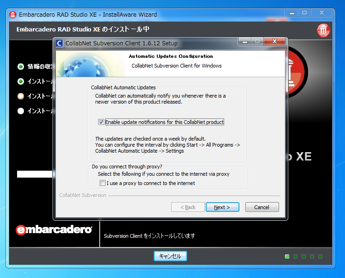Cancel the CollabNet Subversion setup

click(x=262, y=207)
